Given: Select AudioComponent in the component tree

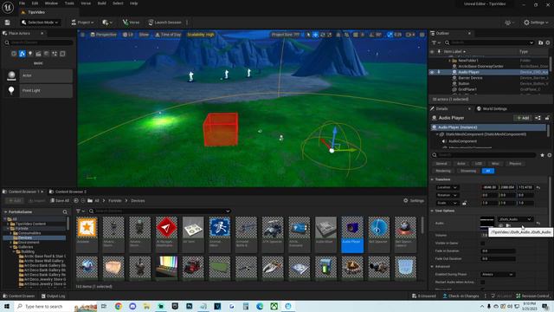Looking at the screenshot, I should tap(462, 141).
